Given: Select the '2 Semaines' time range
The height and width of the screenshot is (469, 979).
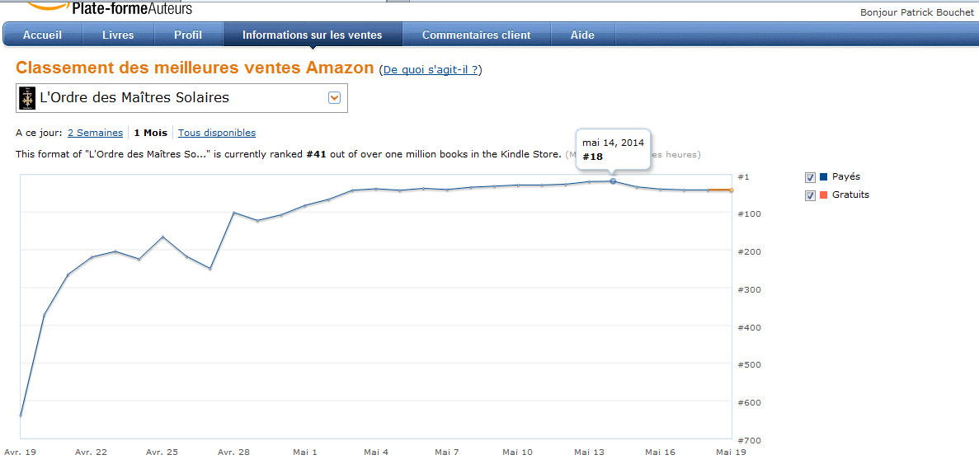Looking at the screenshot, I should tap(95, 133).
